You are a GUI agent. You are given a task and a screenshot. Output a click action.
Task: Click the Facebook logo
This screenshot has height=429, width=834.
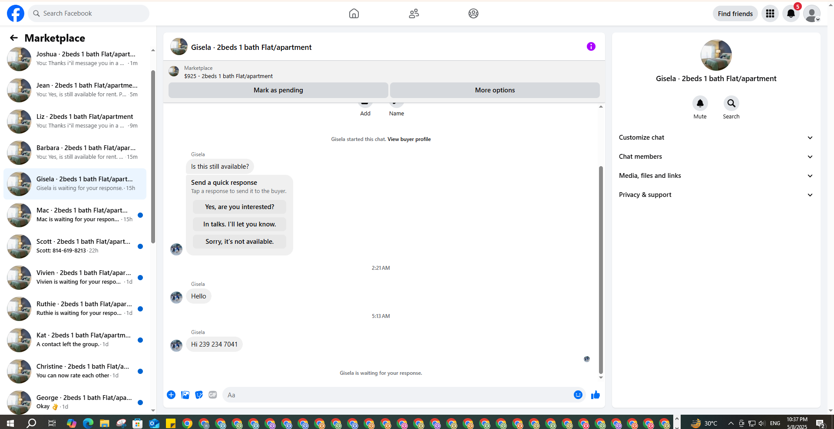(x=16, y=13)
